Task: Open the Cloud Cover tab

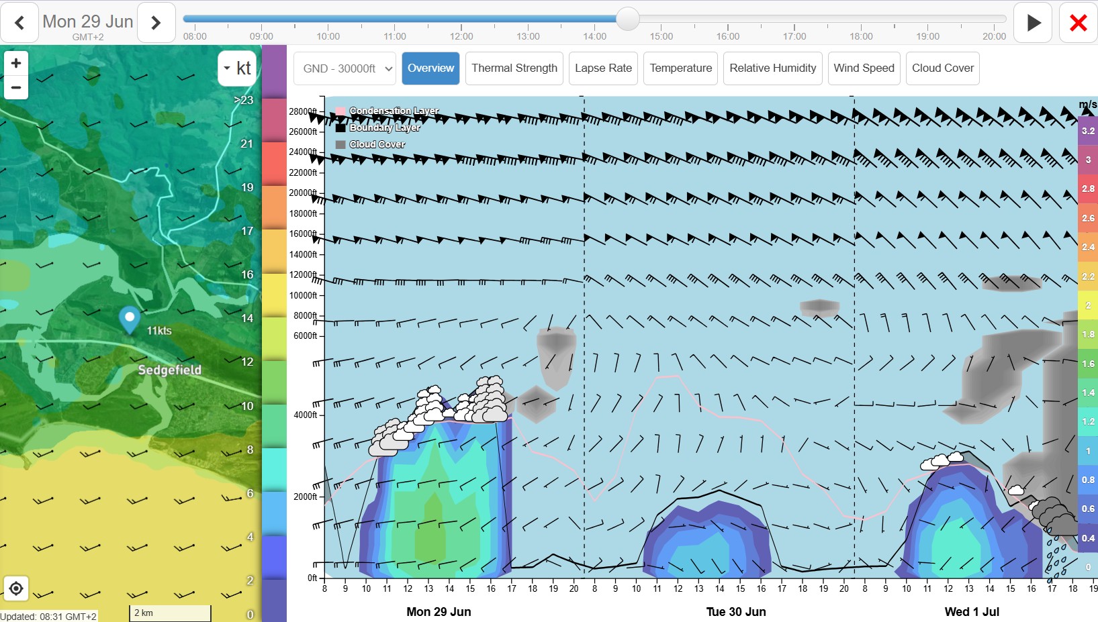Action: [942, 68]
